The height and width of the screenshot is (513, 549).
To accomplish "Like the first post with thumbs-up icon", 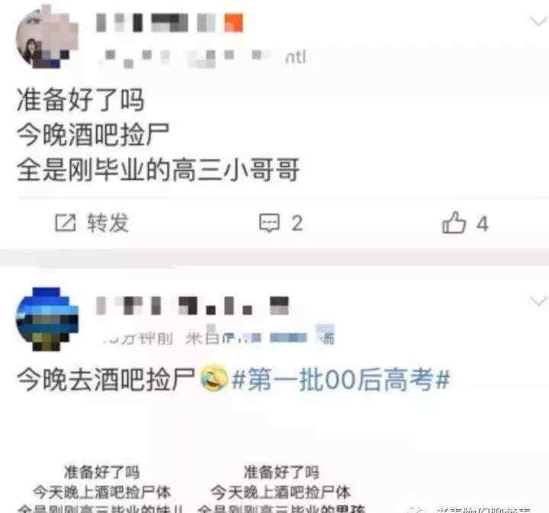I will [454, 222].
